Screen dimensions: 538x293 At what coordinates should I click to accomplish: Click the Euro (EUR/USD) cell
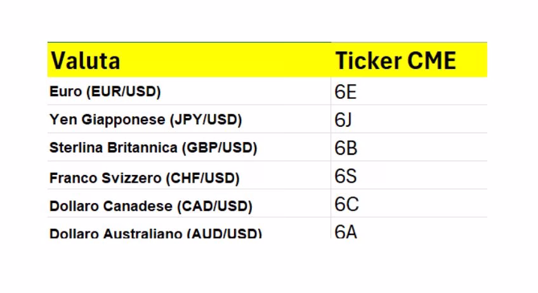(x=189, y=91)
